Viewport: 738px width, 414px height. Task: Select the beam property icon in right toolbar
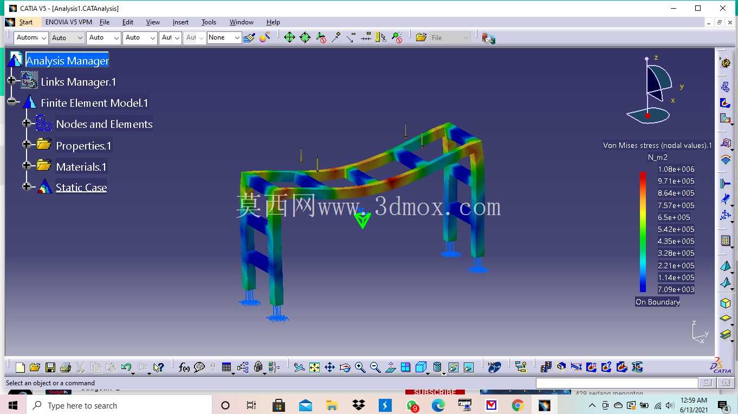[726, 334]
